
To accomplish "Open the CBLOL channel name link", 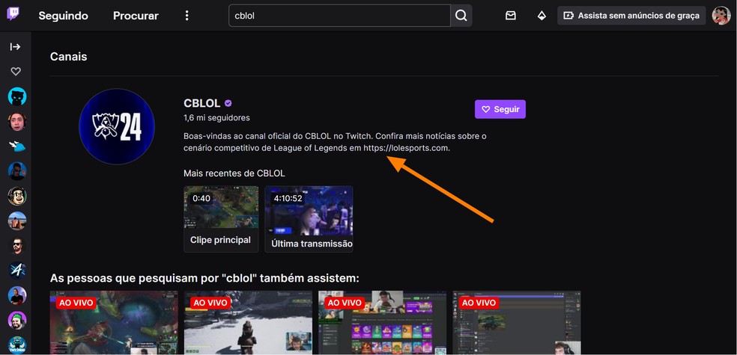I will [x=202, y=103].
